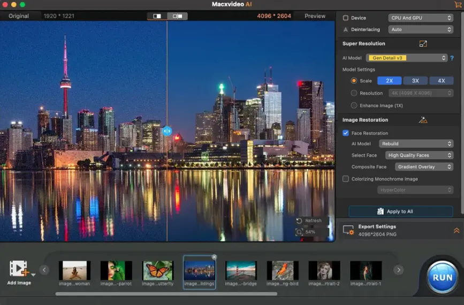Image resolution: width=464 pixels, height=305 pixels.
Task: Remove the selected buildings image with the X
Action: 214,257
